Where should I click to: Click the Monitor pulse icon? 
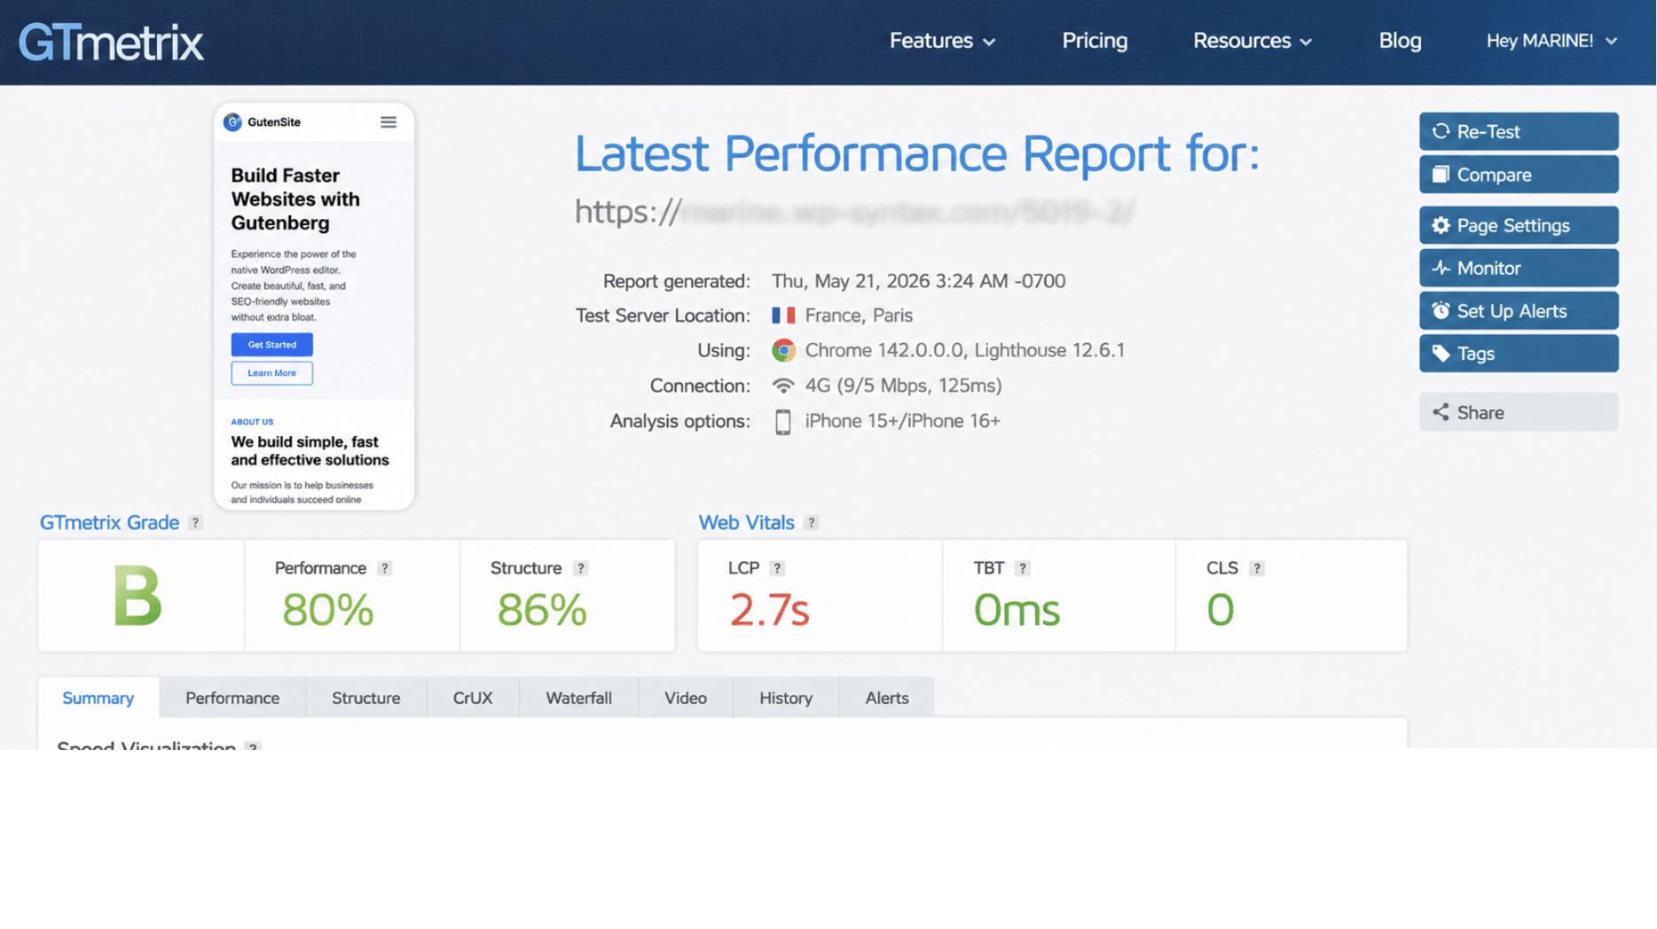pos(1441,268)
